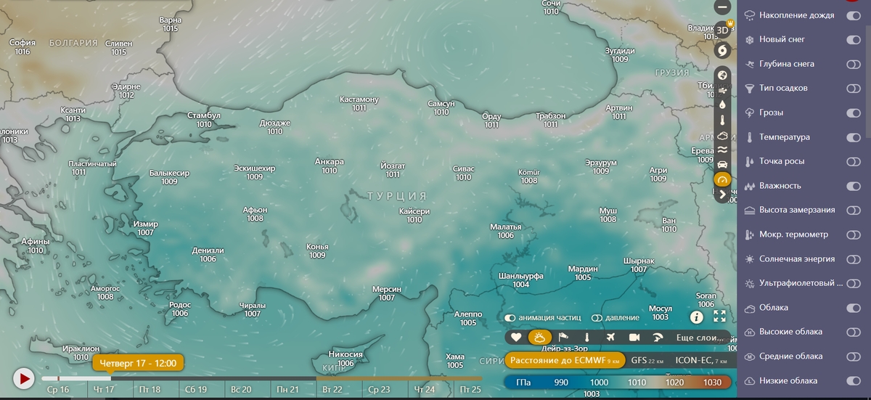Select the raindrop precipitation layer icon
This screenshot has width=871, height=400.
coord(722,105)
